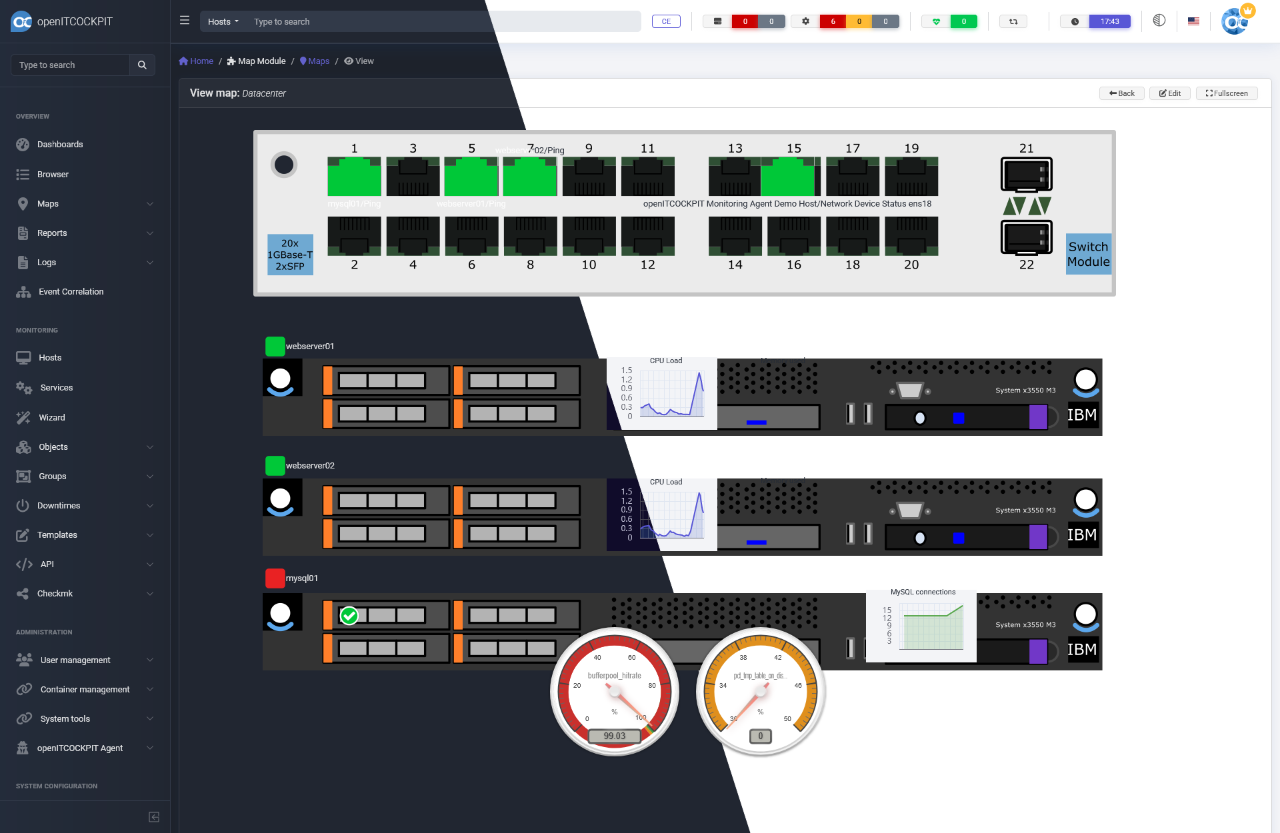Screen dimensions: 1280x833
Task: Click green status square beside webserver01
Action: [275, 346]
